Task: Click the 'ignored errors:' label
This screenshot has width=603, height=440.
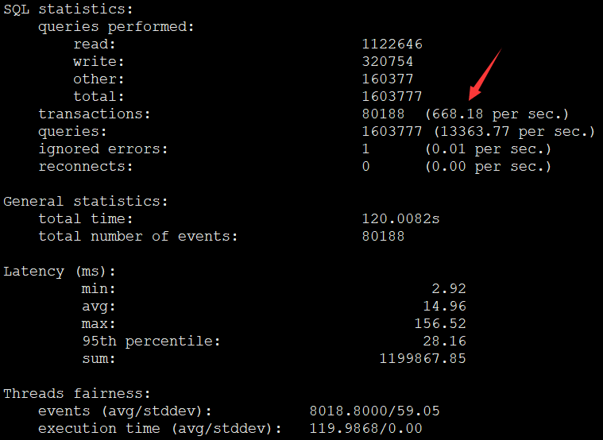Action: 103,149
